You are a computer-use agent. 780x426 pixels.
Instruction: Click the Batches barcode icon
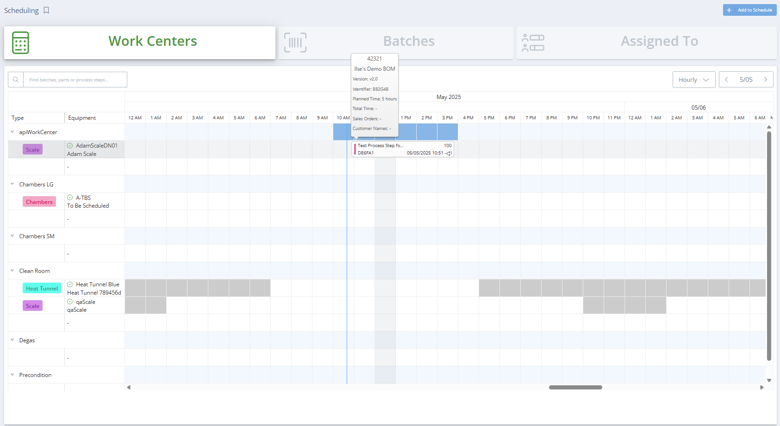point(295,43)
